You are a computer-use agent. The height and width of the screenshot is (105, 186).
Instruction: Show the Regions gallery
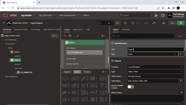tap(67, 72)
